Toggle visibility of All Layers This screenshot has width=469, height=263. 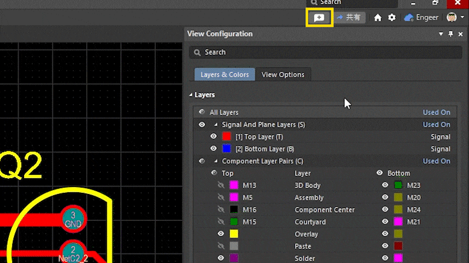point(202,112)
